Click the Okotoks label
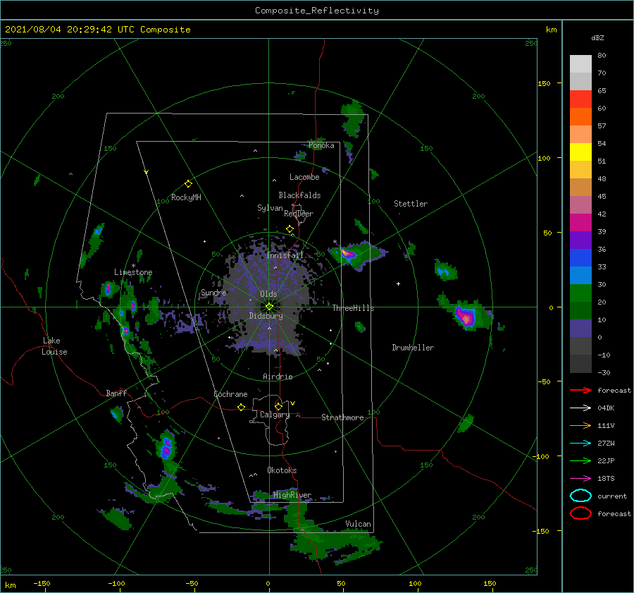This screenshot has width=634, height=593. click(282, 470)
